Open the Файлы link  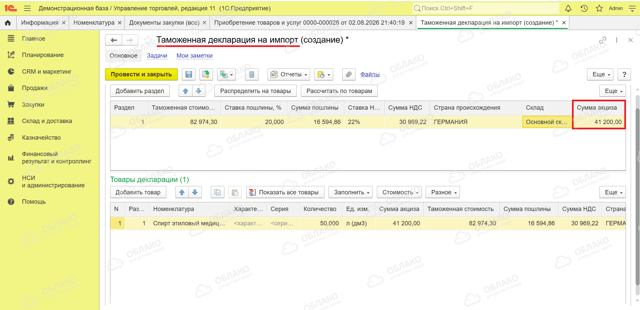pyautogui.click(x=370, y=74)
